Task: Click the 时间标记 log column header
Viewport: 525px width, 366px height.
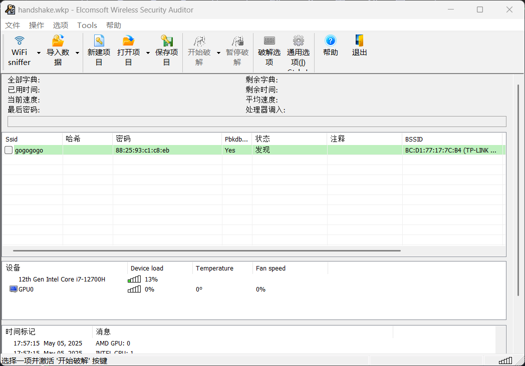Action: [47, 331]
